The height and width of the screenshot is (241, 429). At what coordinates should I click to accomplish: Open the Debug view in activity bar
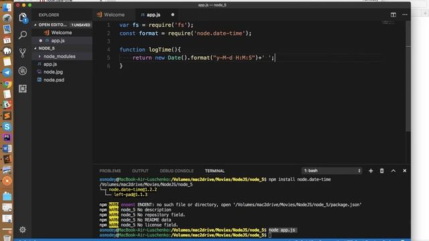(x=23, y=71)
